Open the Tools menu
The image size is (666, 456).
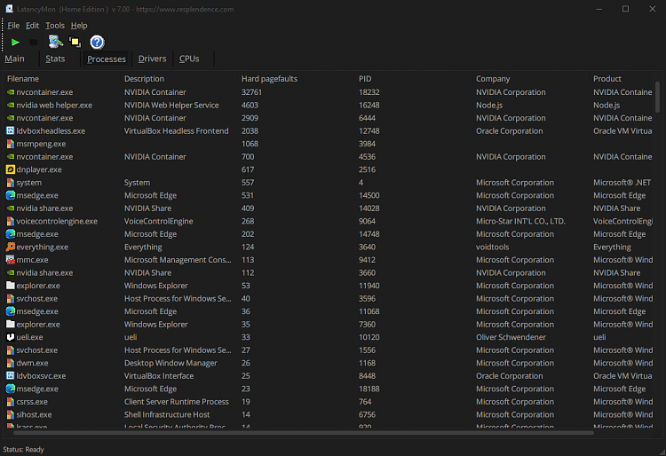55,26
